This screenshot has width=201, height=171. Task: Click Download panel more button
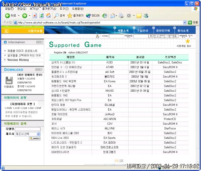(39, 70)
